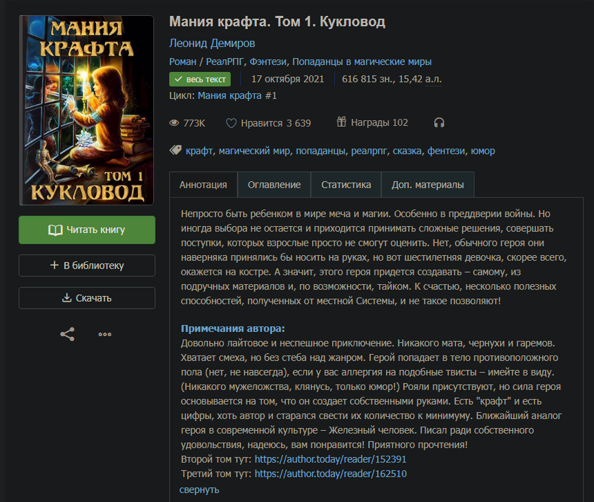Open the three-dots more options menu
This screenshot has width=594, height=502.
click(x=105, y=334)
